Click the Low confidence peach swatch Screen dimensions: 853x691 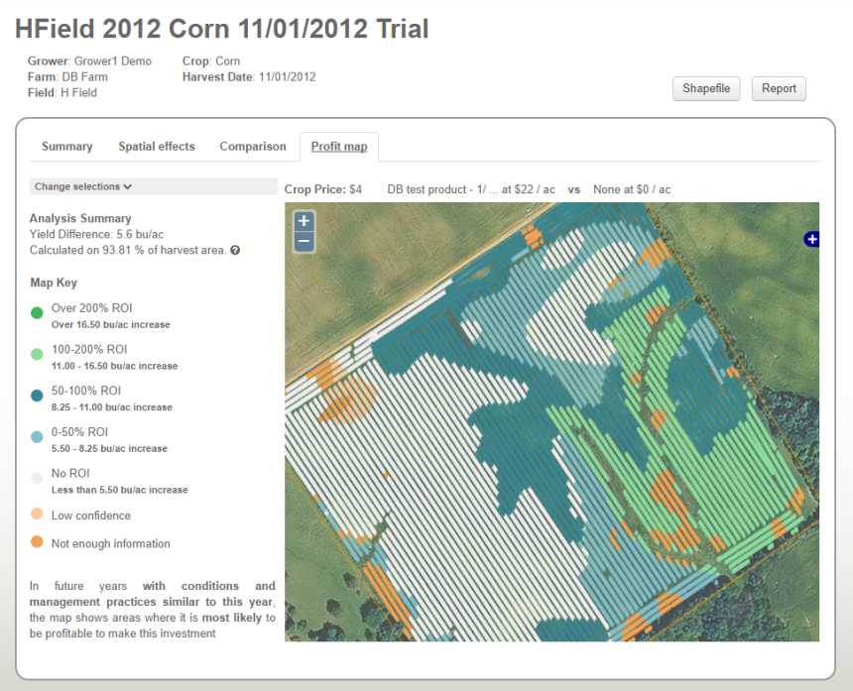click(37, 514)
